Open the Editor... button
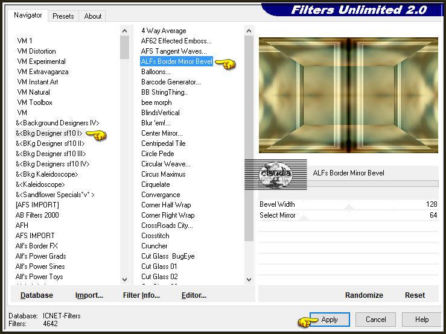 tap(194, 295)
